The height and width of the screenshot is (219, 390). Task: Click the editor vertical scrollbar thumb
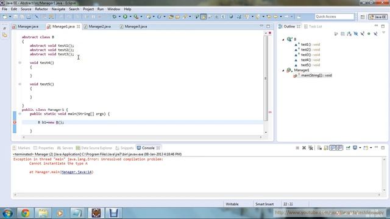[x=266, y=78]
